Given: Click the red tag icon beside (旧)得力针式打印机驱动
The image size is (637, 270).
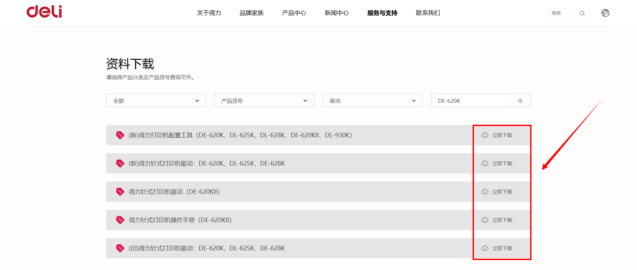Looking at the screenshot, I should pyautogui.click(x=120, y=248).
